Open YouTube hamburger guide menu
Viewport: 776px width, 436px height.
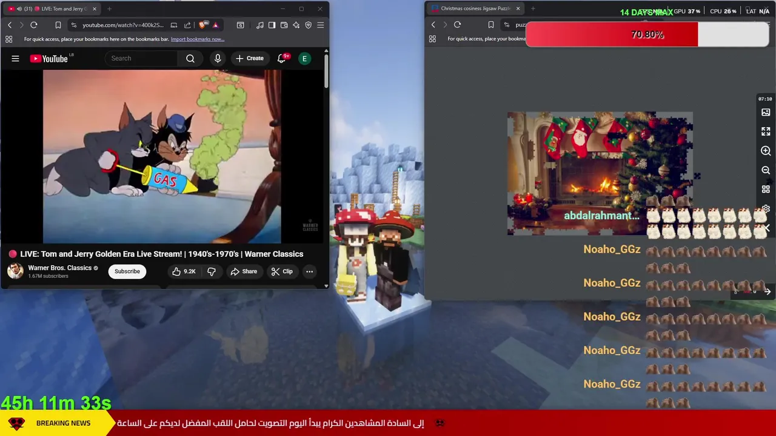point(15,59)
